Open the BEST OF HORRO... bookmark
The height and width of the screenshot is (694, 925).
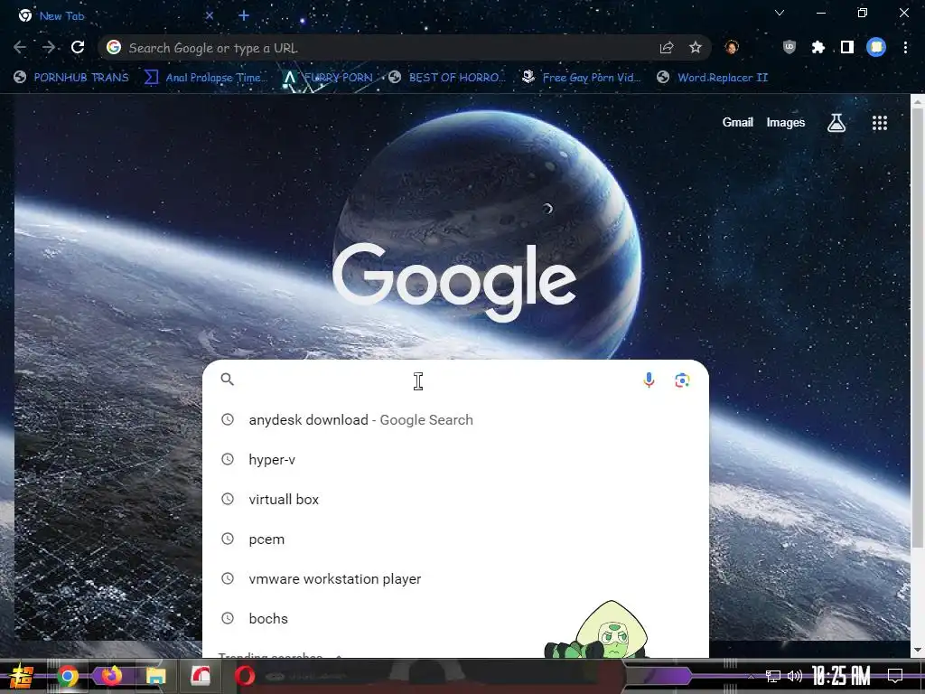pyautogui.click(x=446, y=78)
